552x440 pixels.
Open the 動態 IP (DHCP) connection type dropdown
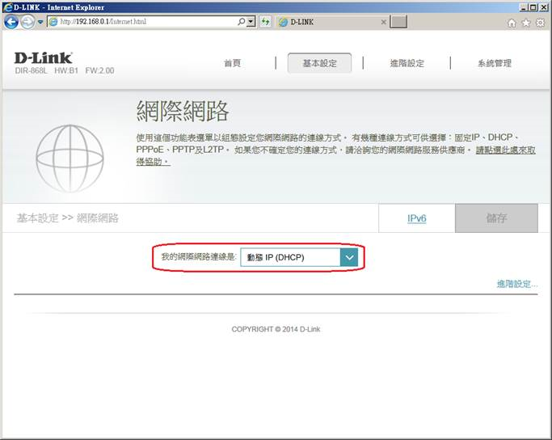click(299, 257)
